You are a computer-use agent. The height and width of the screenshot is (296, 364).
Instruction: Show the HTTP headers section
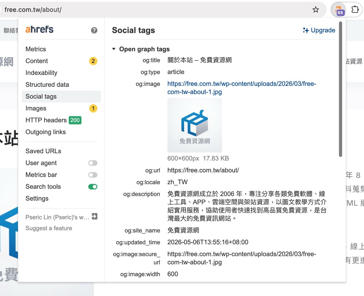coord(46,120)
